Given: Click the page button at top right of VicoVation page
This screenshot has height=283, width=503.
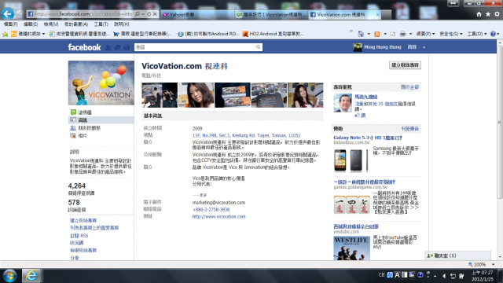Looking at the screenshot, I should click(405, 65).
